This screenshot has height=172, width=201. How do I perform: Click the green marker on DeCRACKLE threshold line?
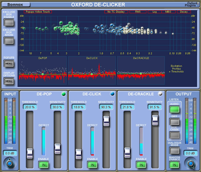[x=141, y=74]
